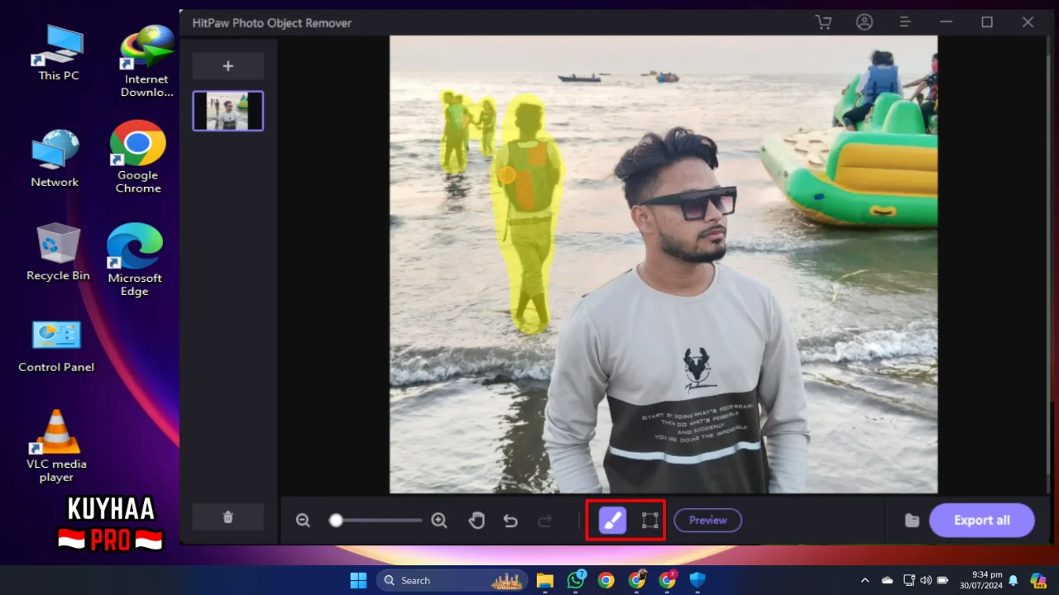1059x595 pixels.
Task: Open Google Chrome desktop shortcut
Action: tap(138, 157)
